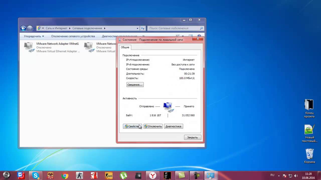321x180 pixels.
Task: Click the status dialog title icon
Action: pyautogui.click(x=120, y=39)
